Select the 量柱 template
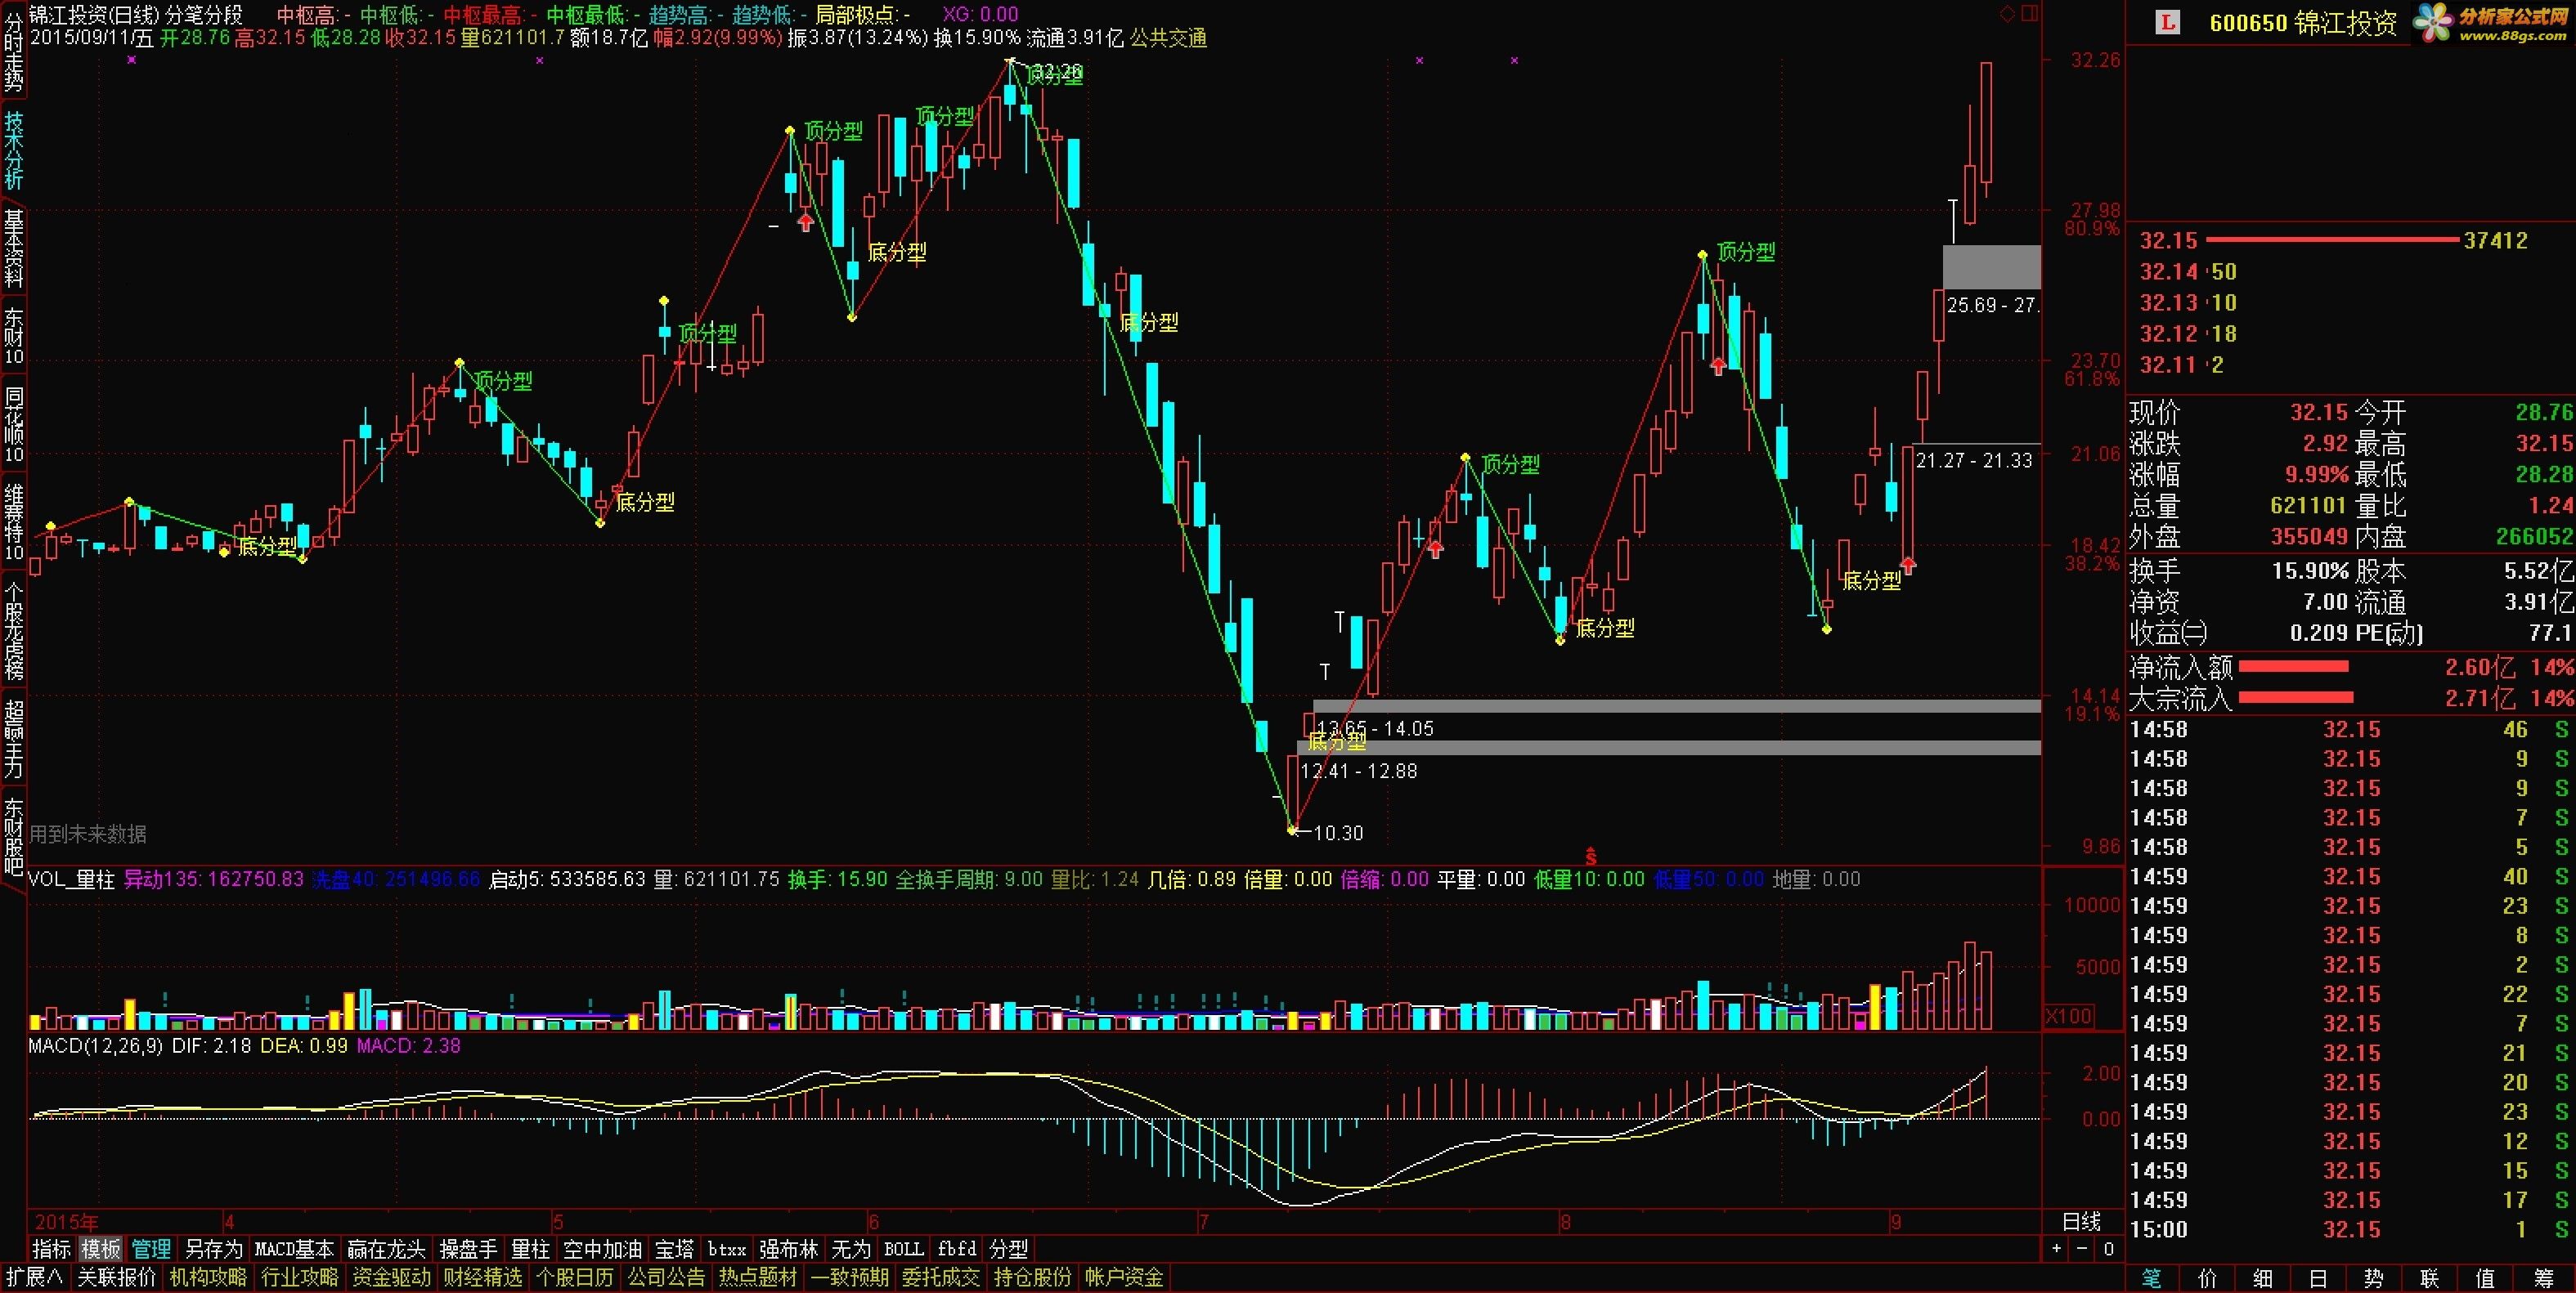2576x1293 pixels. [530, 1249]
